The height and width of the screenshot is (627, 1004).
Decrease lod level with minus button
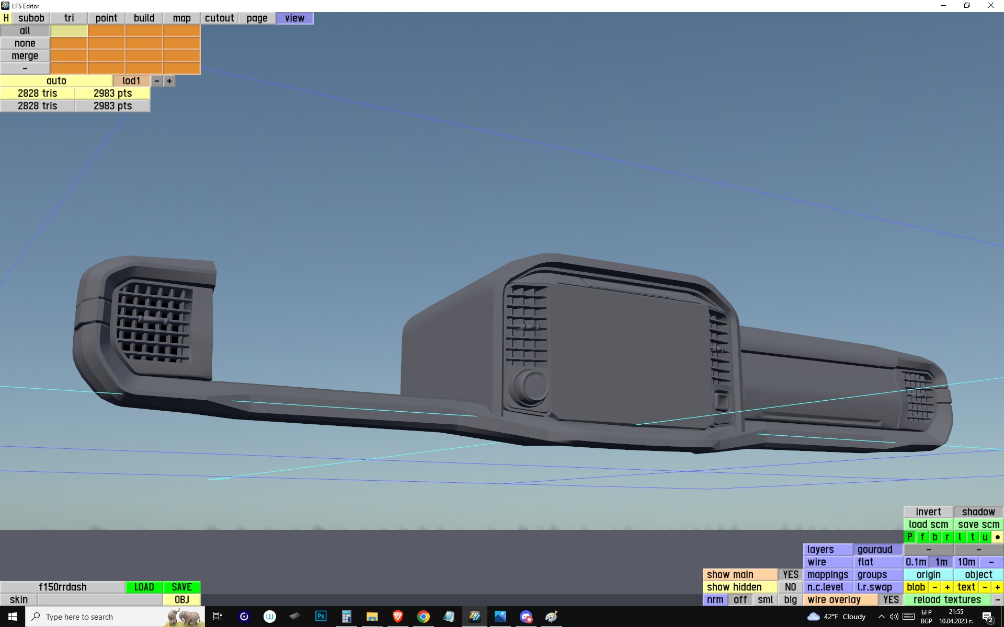156,81
